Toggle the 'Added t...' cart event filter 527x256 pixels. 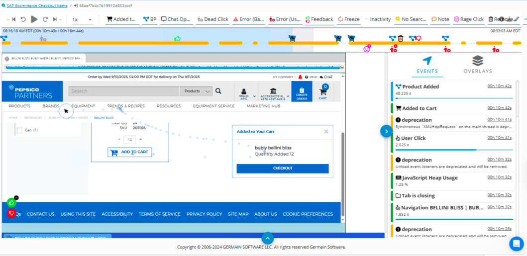click(122, 19)
